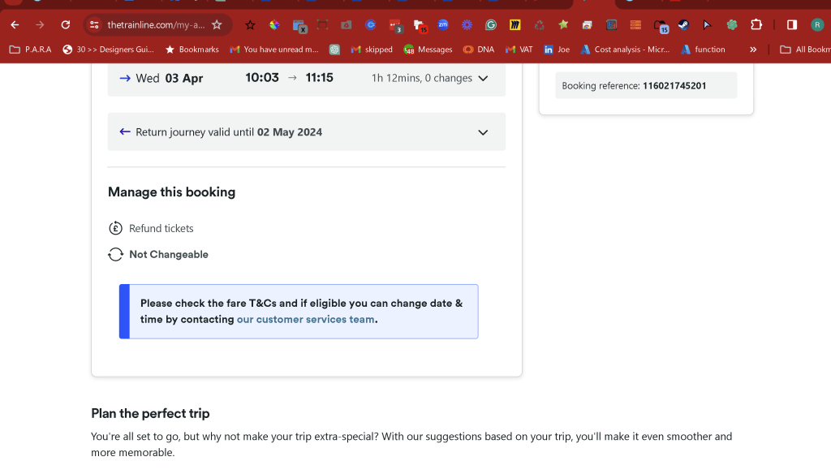831x474 pixels.
Task: Open our customer services team link
Action: tap(306, 319)
